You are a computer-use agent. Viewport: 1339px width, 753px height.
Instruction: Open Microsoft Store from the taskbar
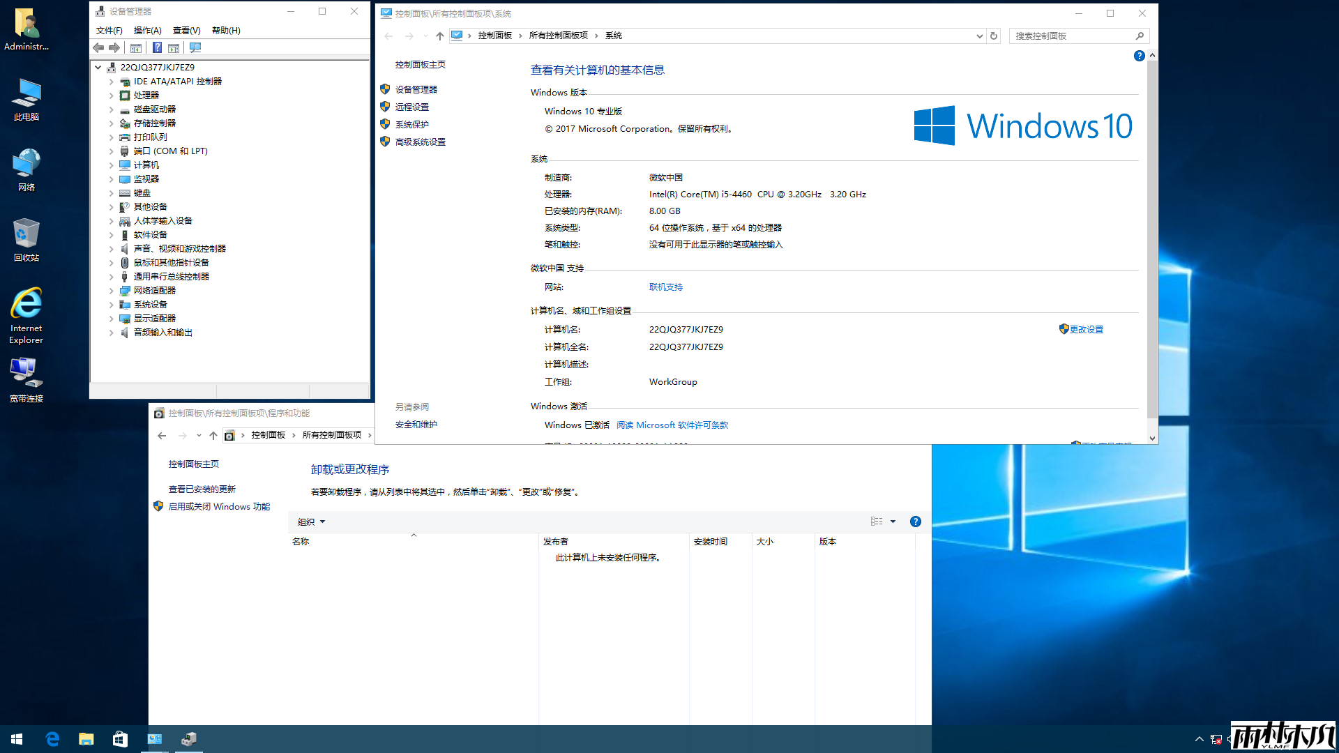point(120,739)
